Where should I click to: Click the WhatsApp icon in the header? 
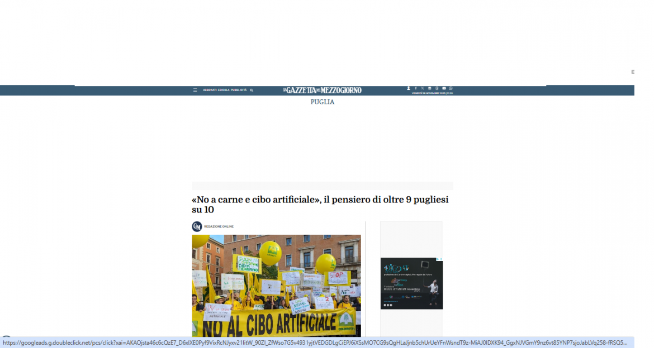pos(451,88)
